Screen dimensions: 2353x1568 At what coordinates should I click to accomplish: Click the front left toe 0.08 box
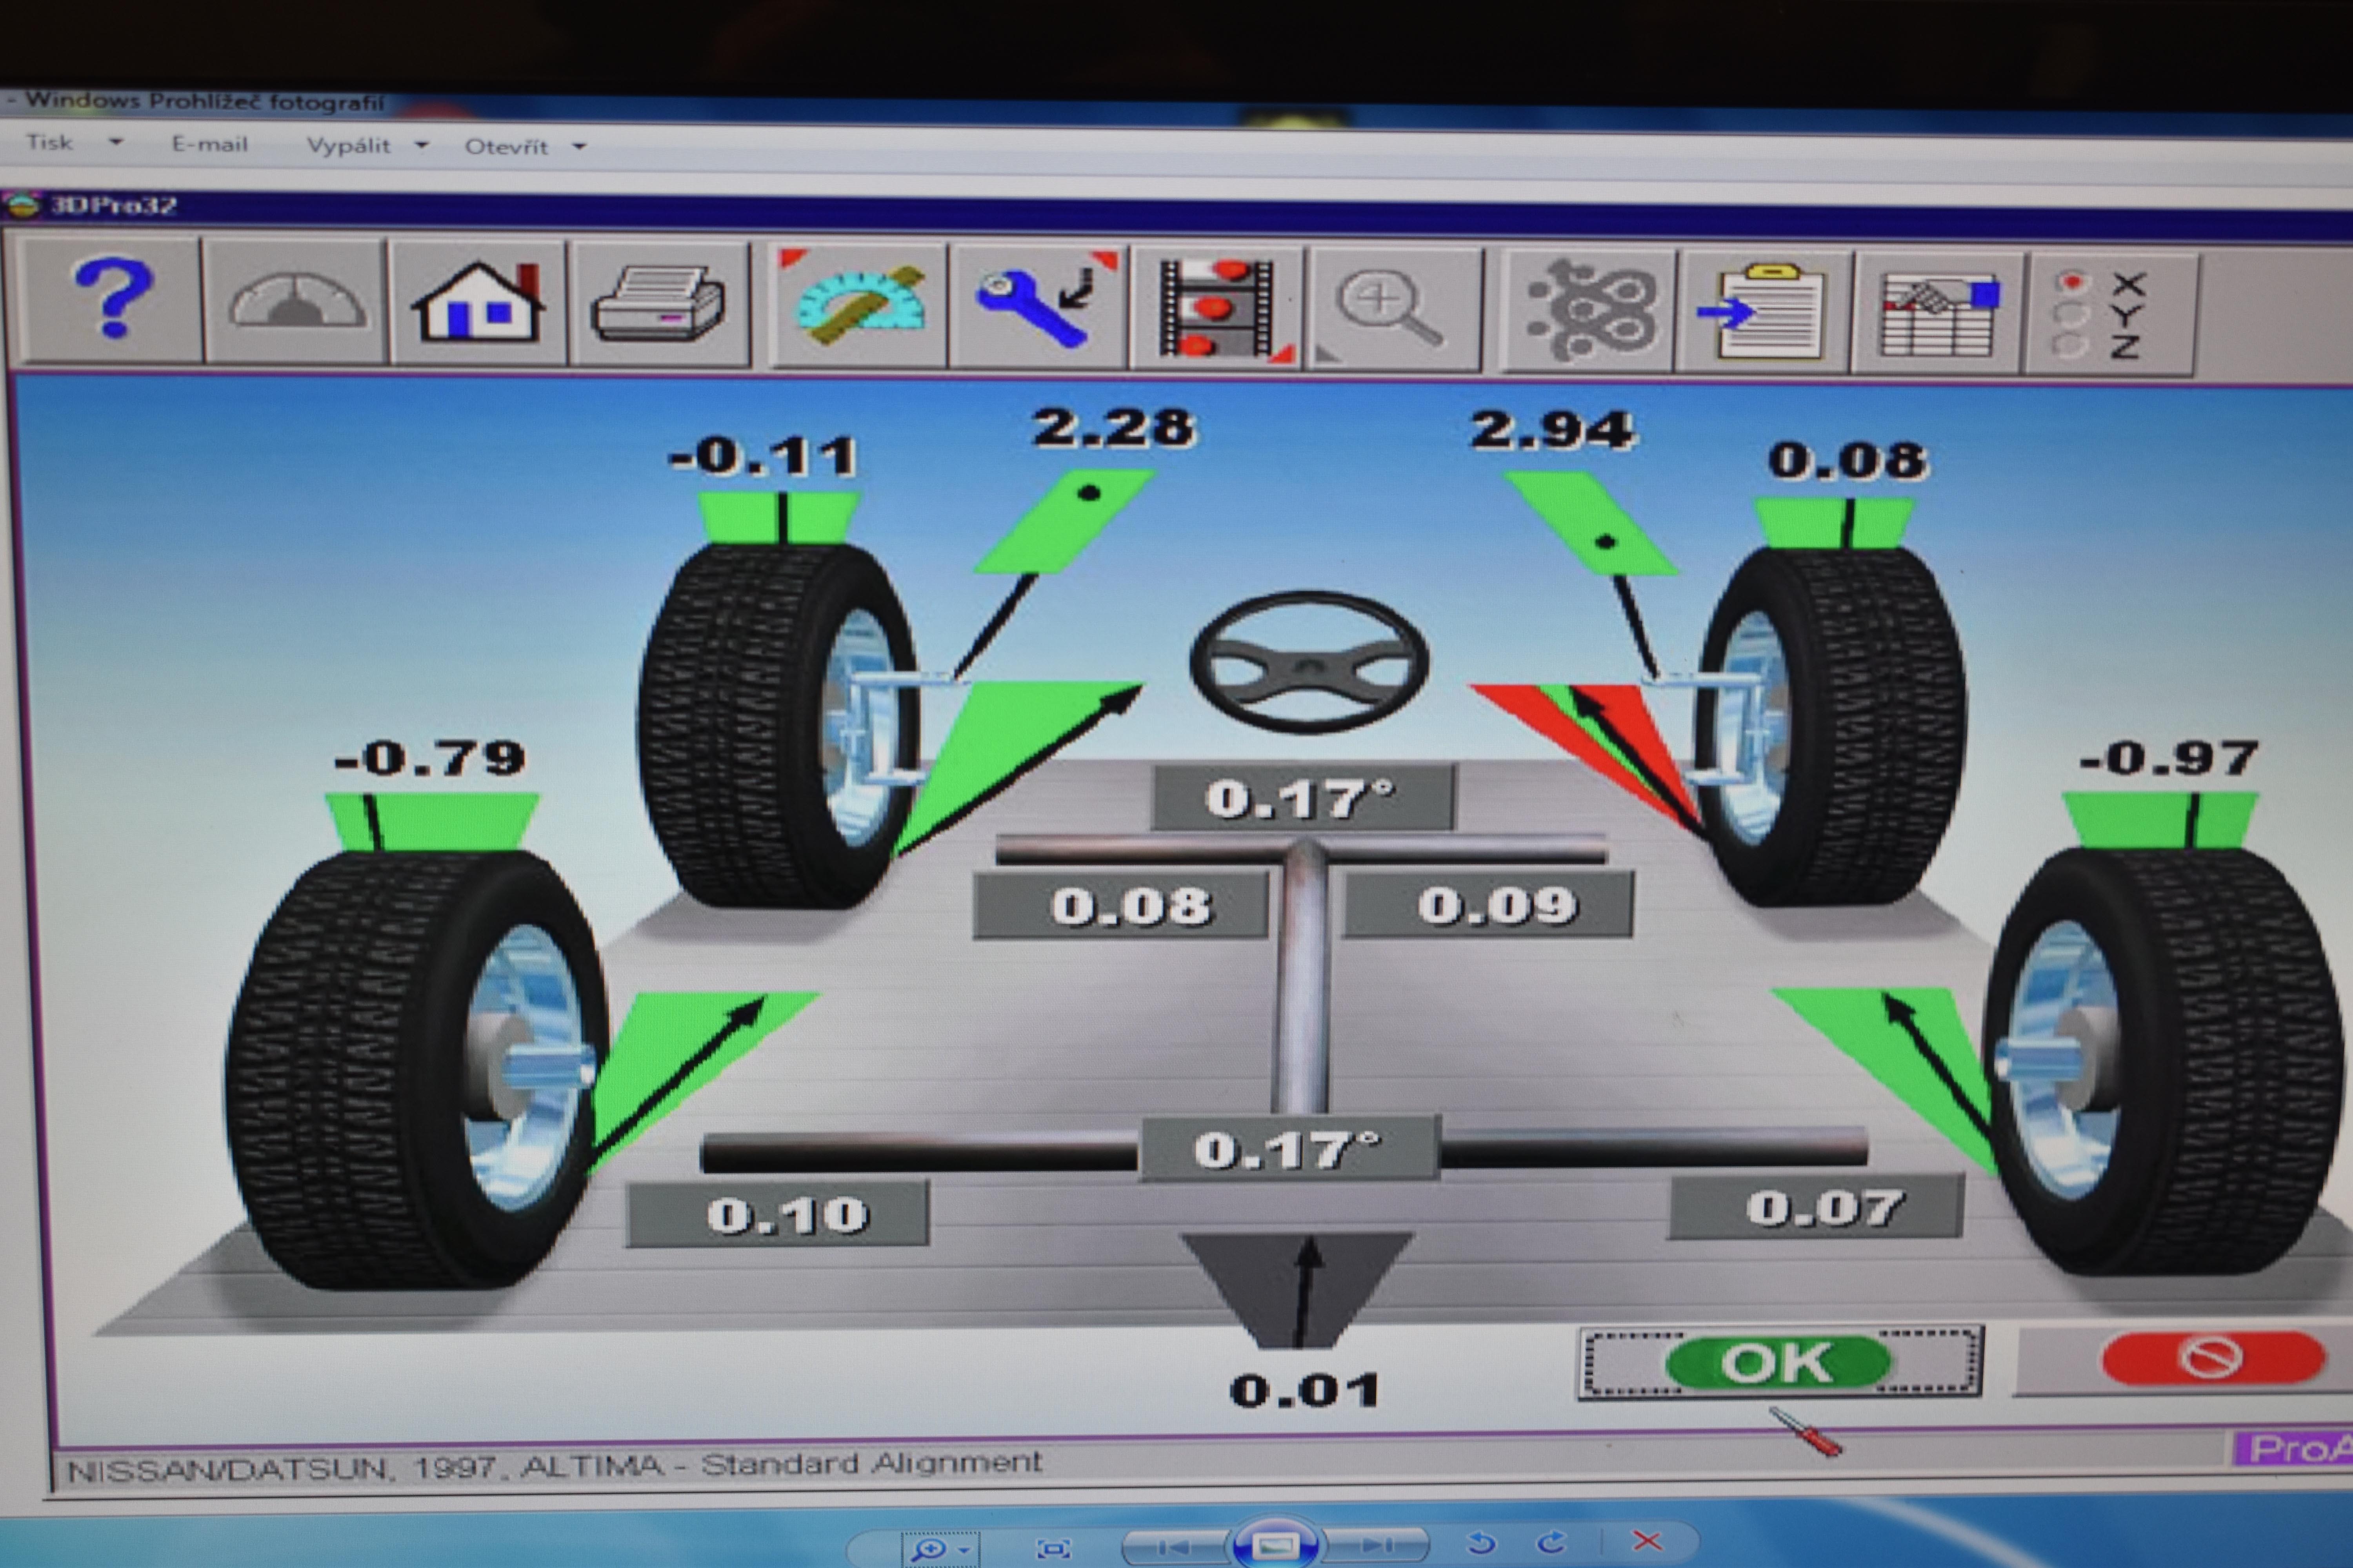(1122, 906)
